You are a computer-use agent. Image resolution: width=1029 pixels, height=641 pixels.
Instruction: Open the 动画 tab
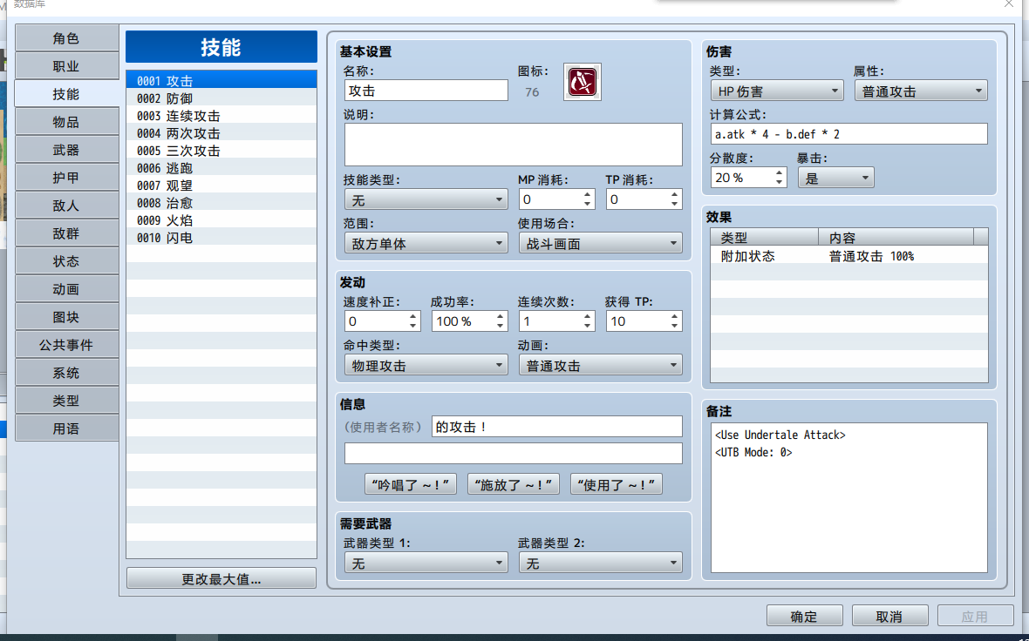(x=66, y=289)
